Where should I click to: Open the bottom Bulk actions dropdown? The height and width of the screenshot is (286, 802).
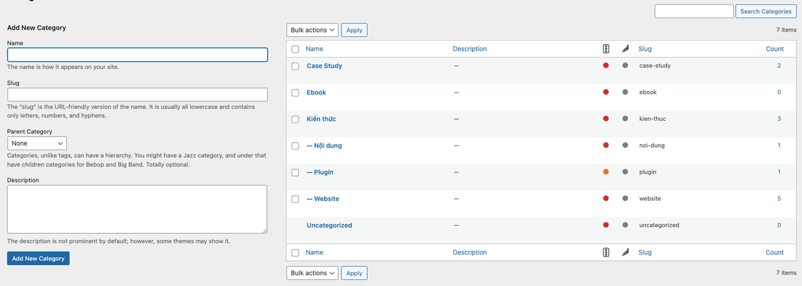click(312, 273)
